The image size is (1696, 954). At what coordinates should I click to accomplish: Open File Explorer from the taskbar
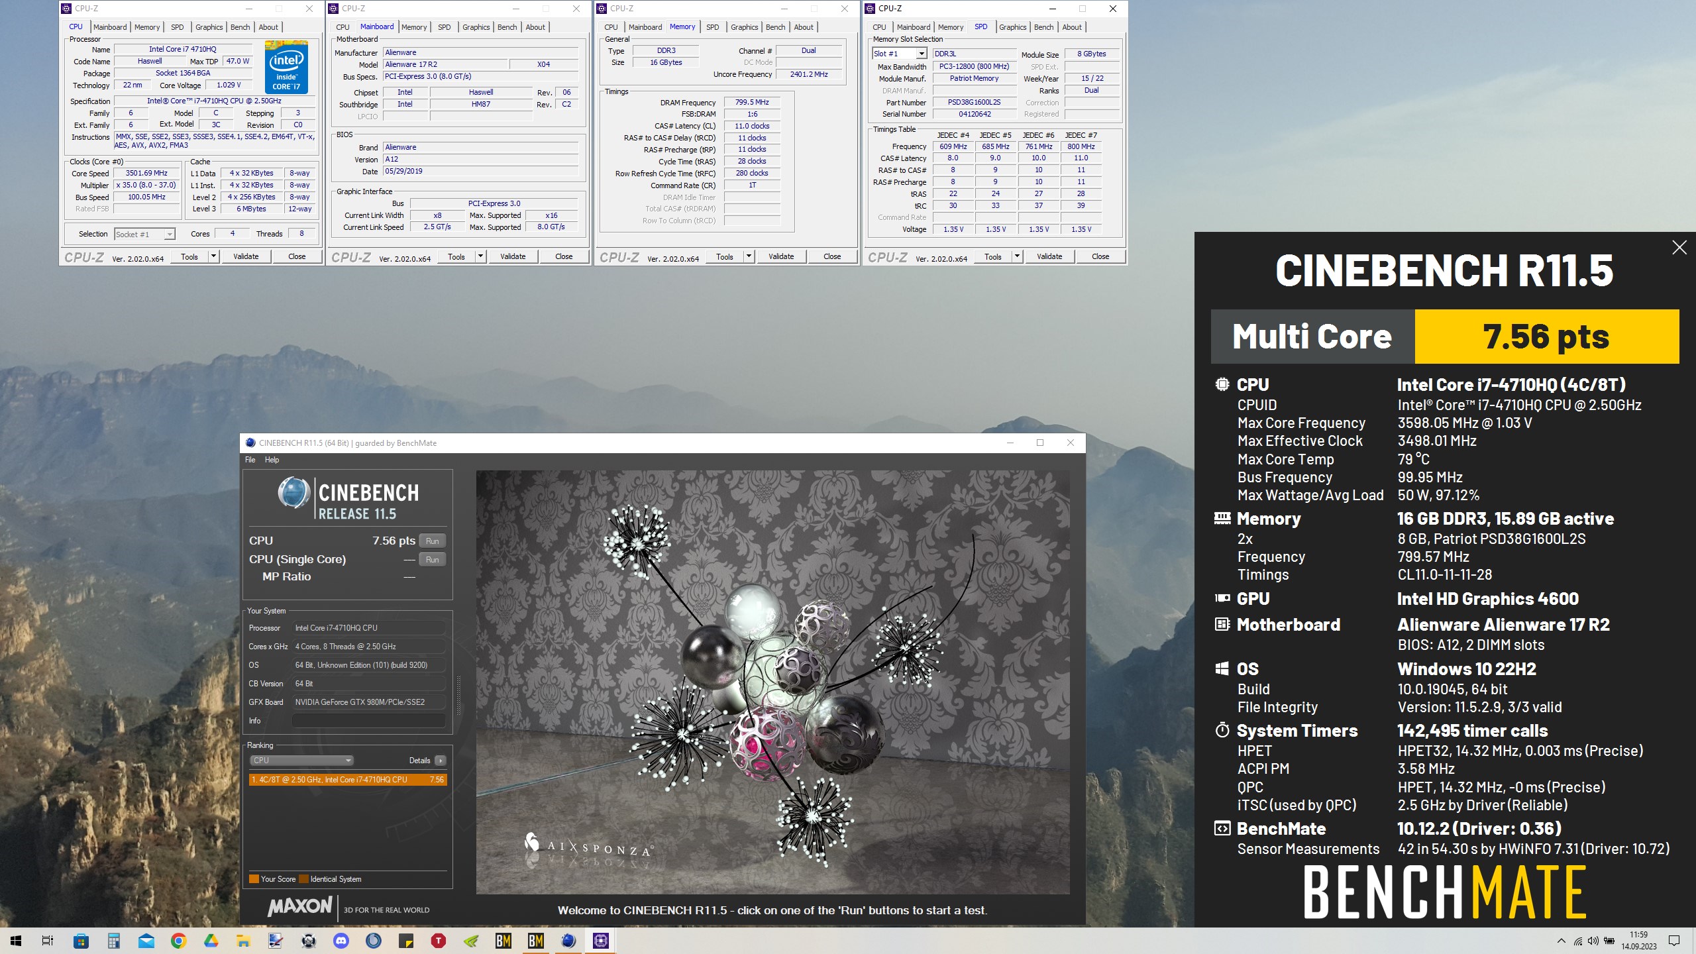[243, 941]
